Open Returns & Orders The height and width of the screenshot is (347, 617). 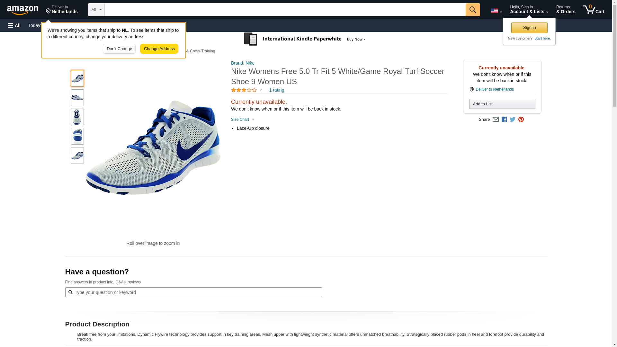tap(566, 10)
